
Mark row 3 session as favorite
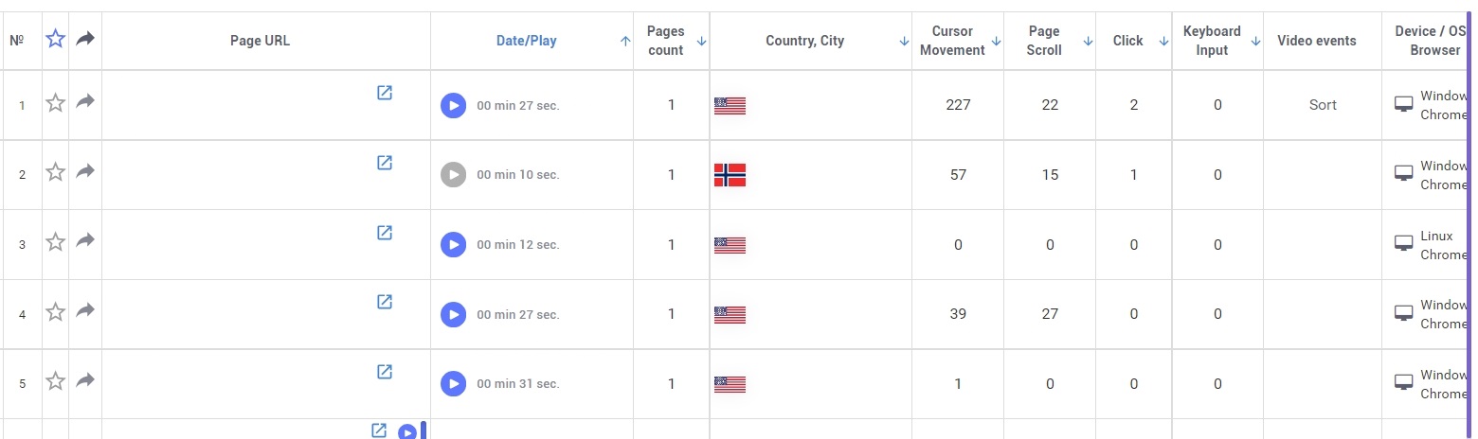point(56,242)
